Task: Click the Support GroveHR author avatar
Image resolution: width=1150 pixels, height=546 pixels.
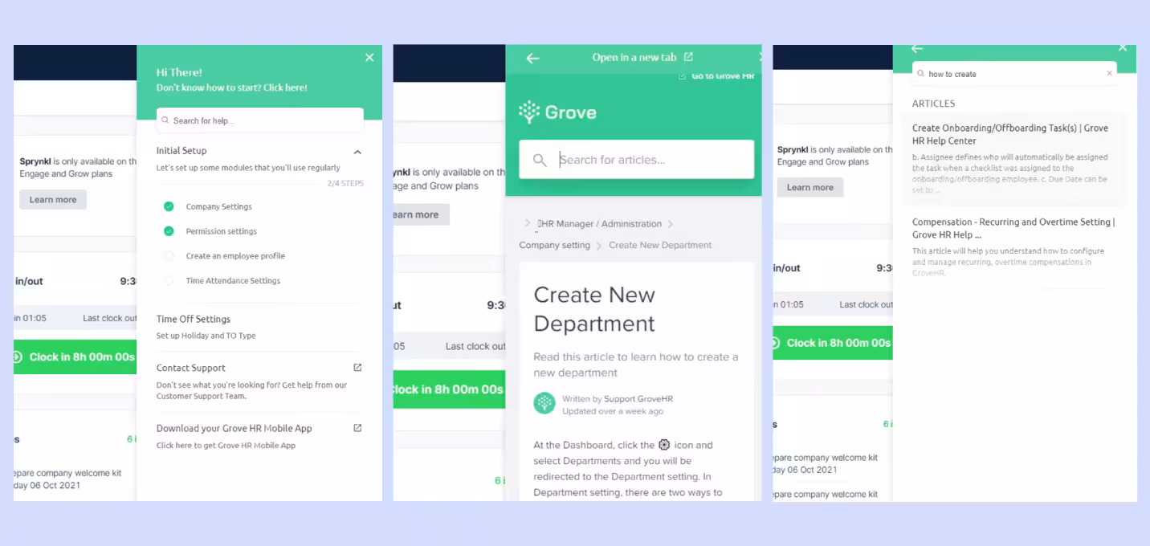Action: (x=544, y=403)
